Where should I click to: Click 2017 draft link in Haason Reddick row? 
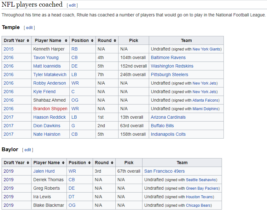[x=9, y=117]
